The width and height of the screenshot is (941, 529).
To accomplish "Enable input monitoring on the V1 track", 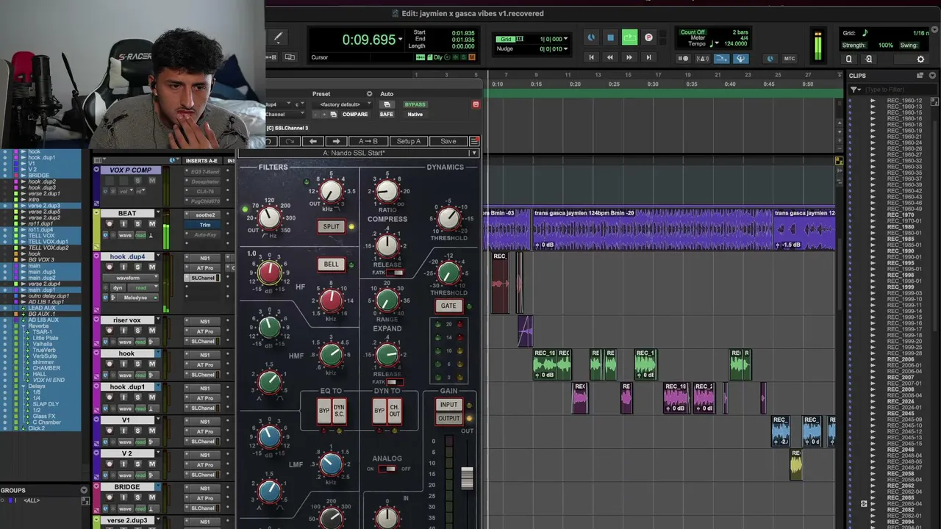I will [123, 431].
